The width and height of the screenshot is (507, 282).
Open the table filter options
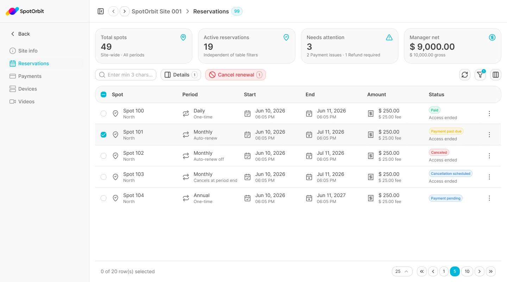click(480, 75)
